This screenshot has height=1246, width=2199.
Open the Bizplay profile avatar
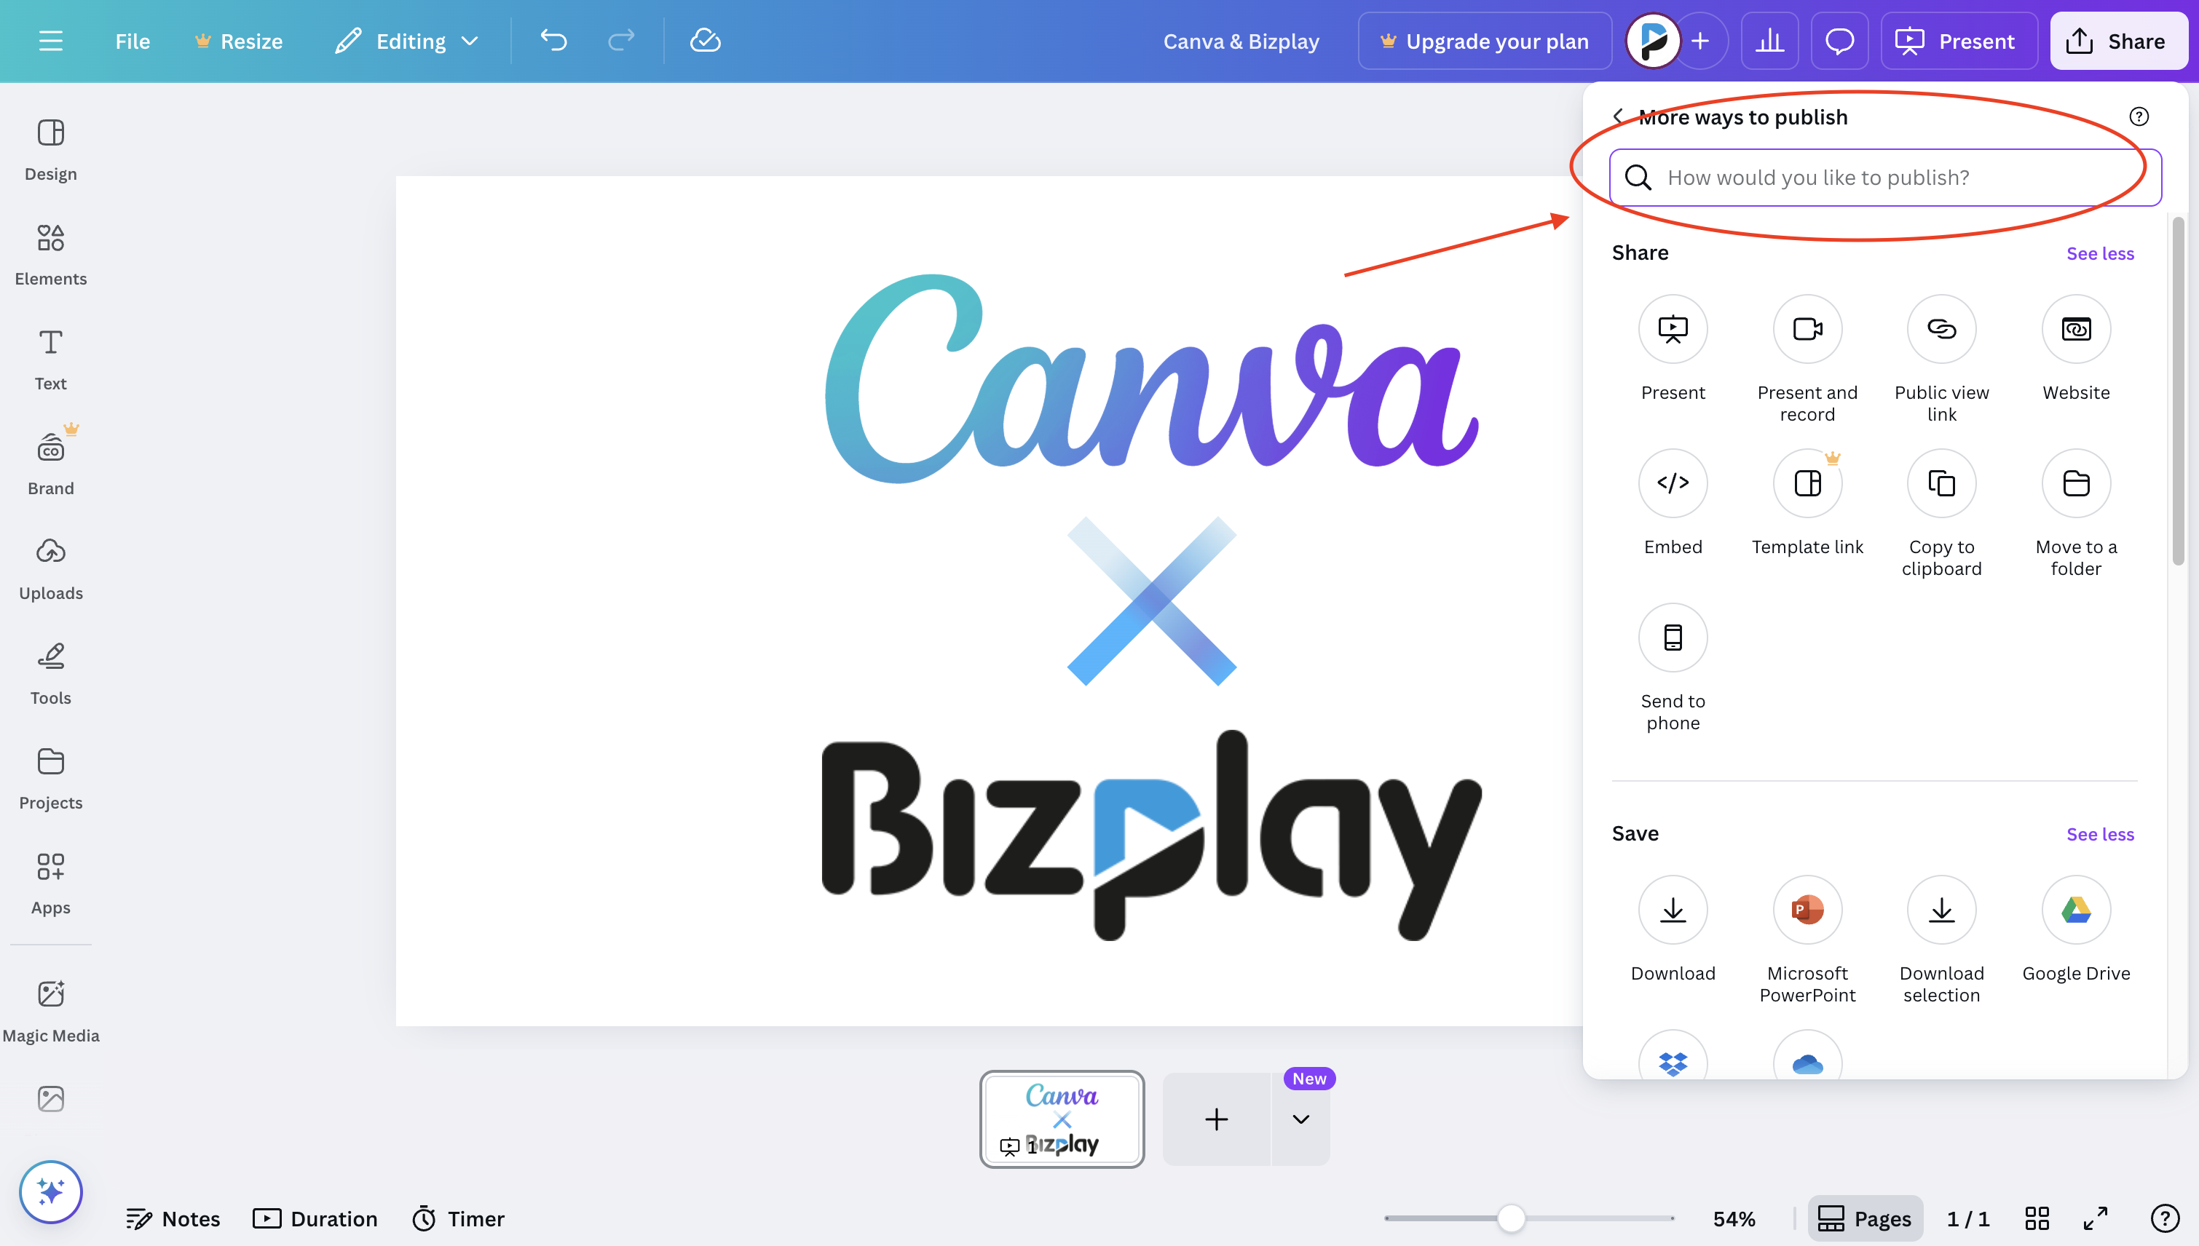click(1653, 40)
